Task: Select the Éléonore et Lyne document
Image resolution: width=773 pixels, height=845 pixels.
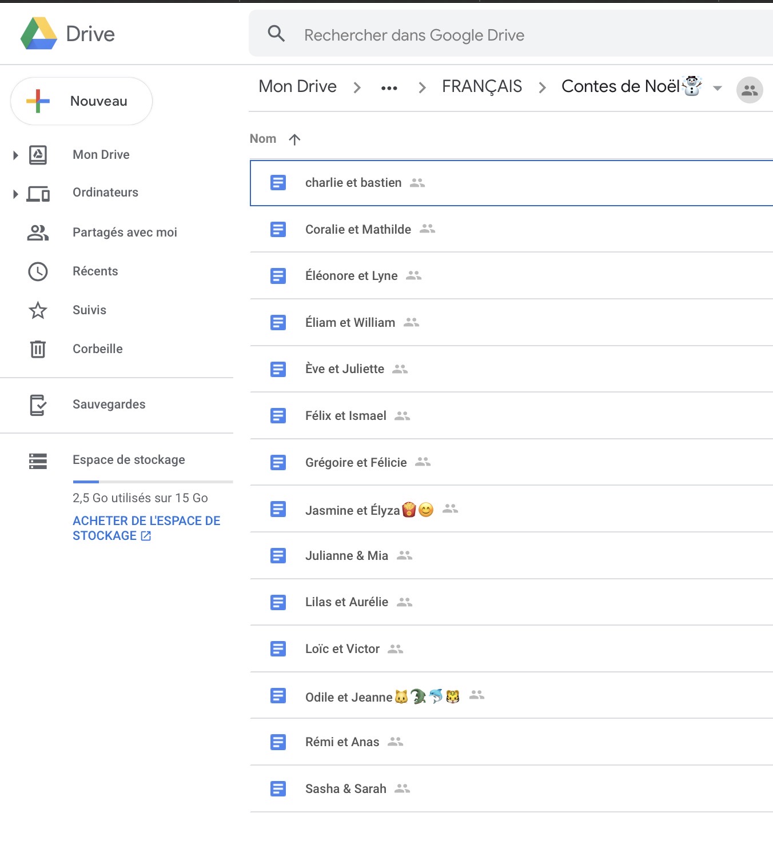Action: 511,276
